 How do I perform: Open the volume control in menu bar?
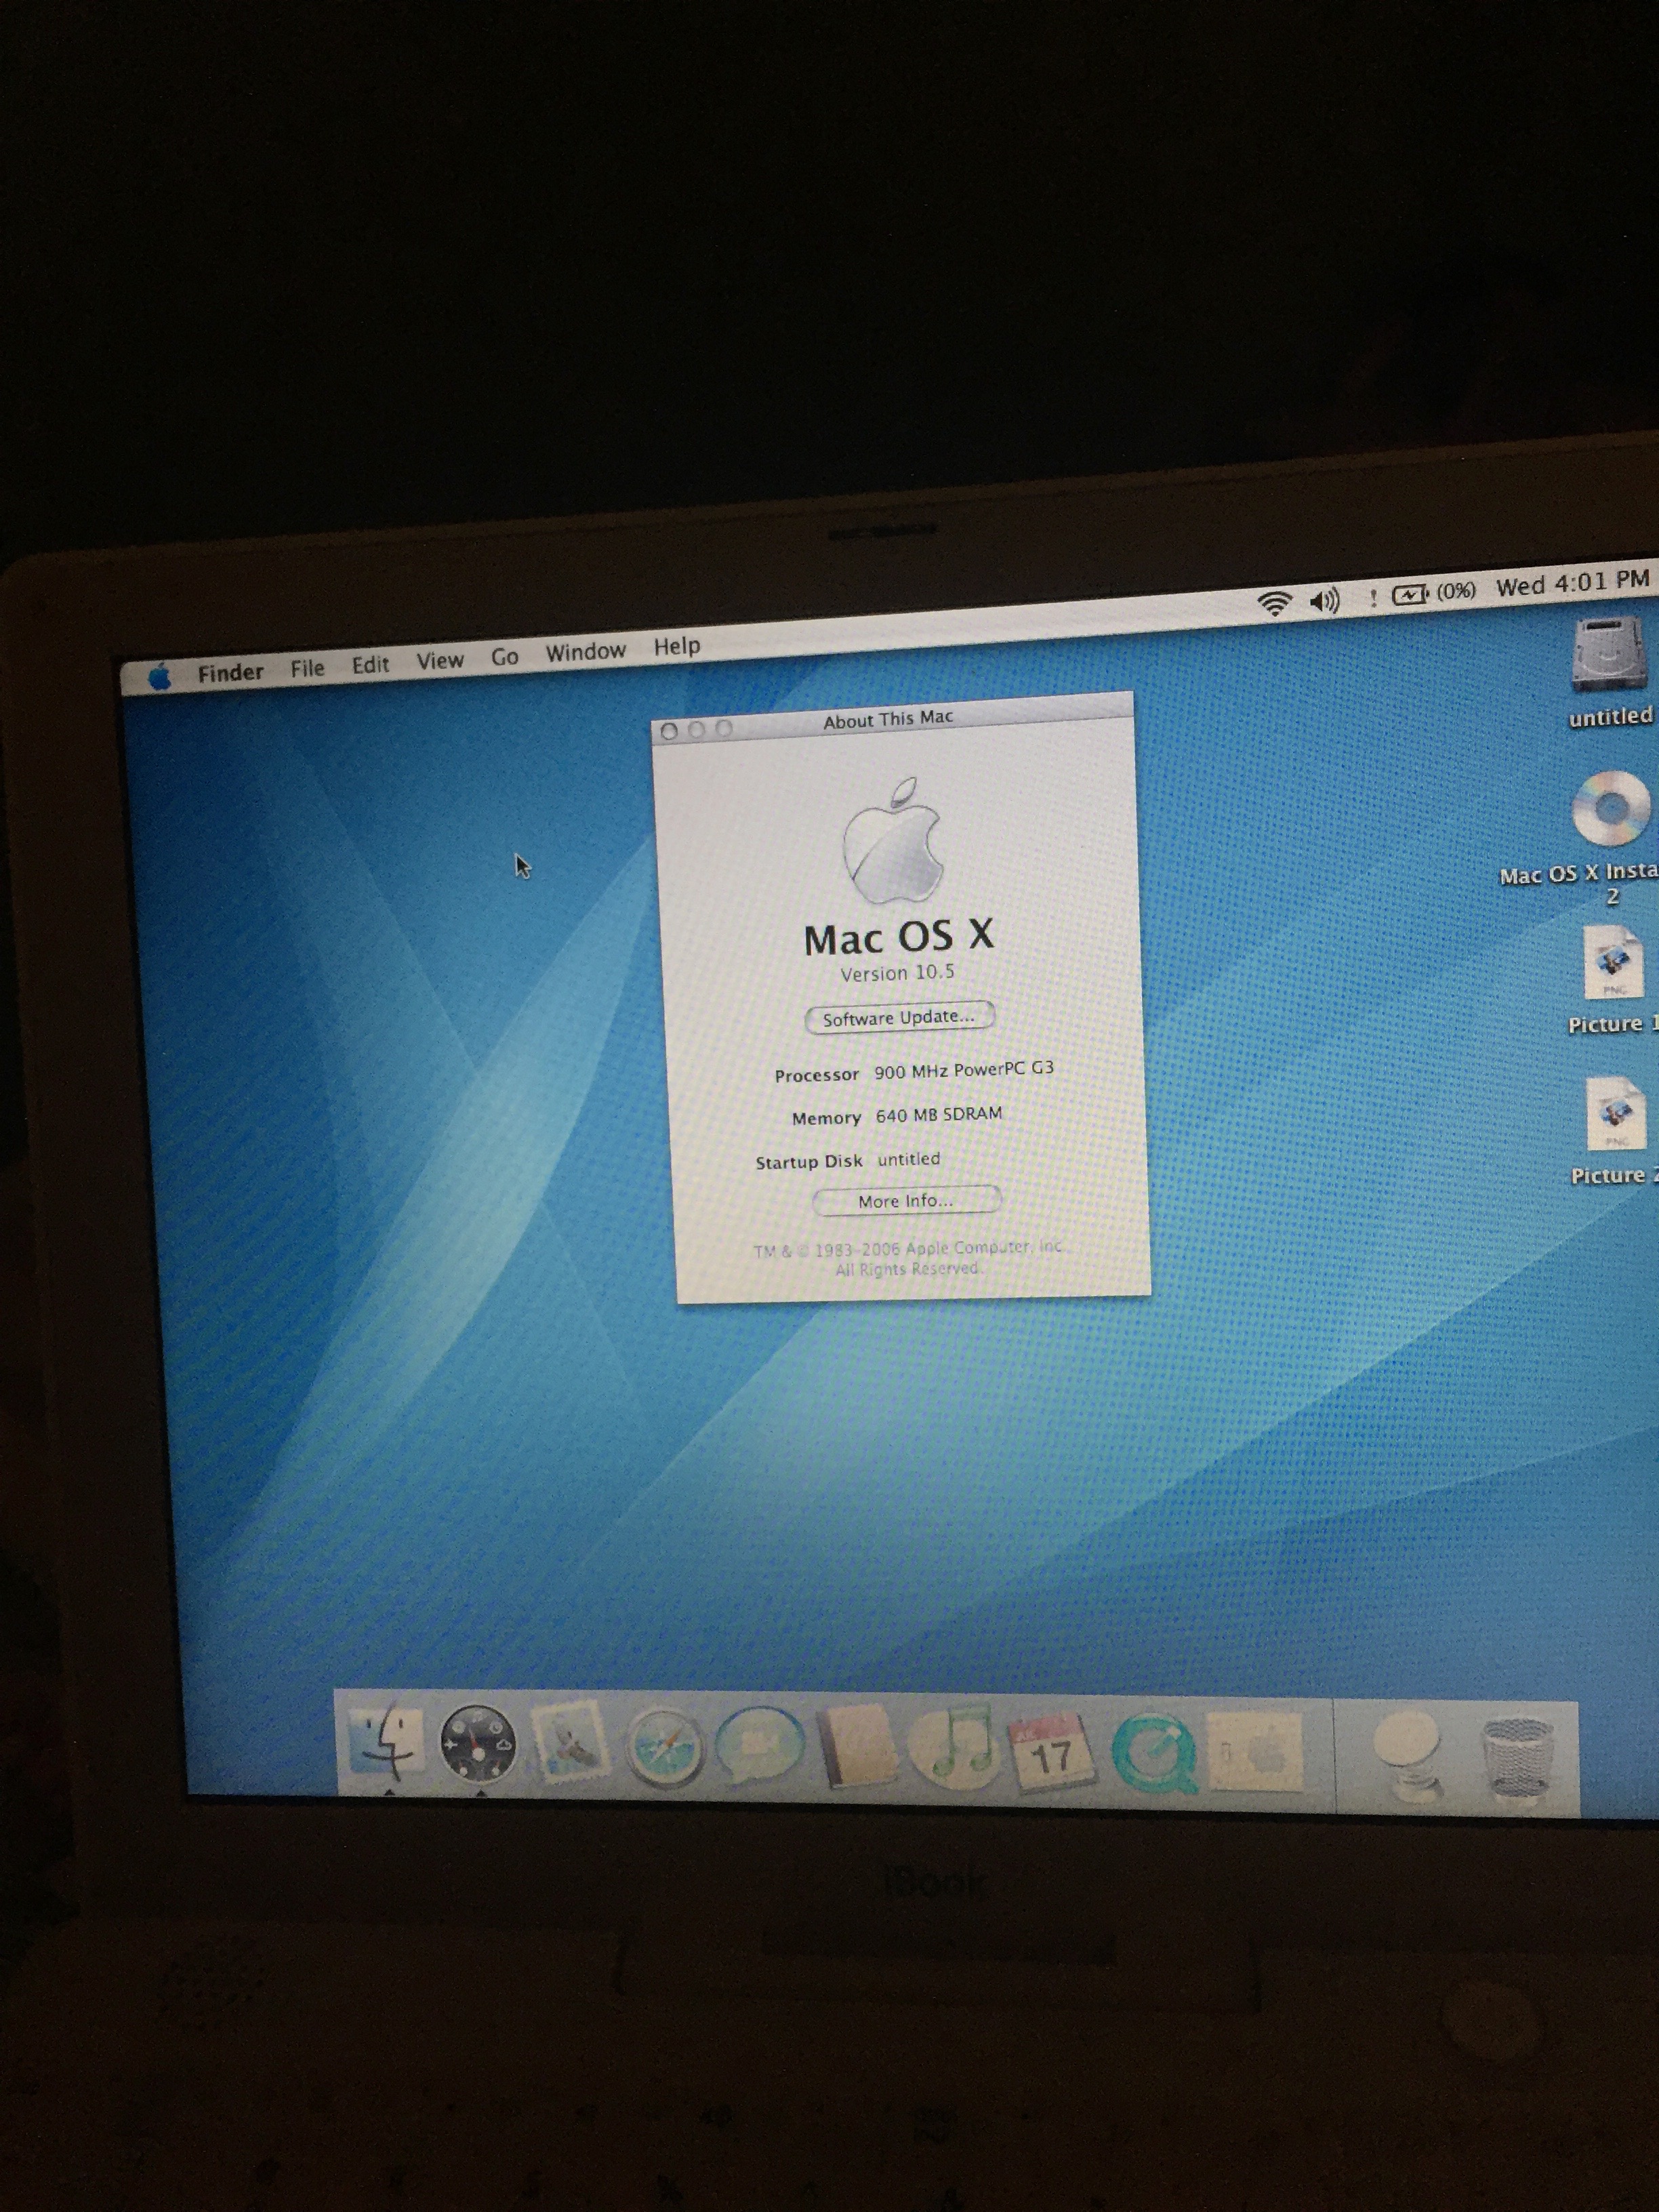[x=1324, y=601]
